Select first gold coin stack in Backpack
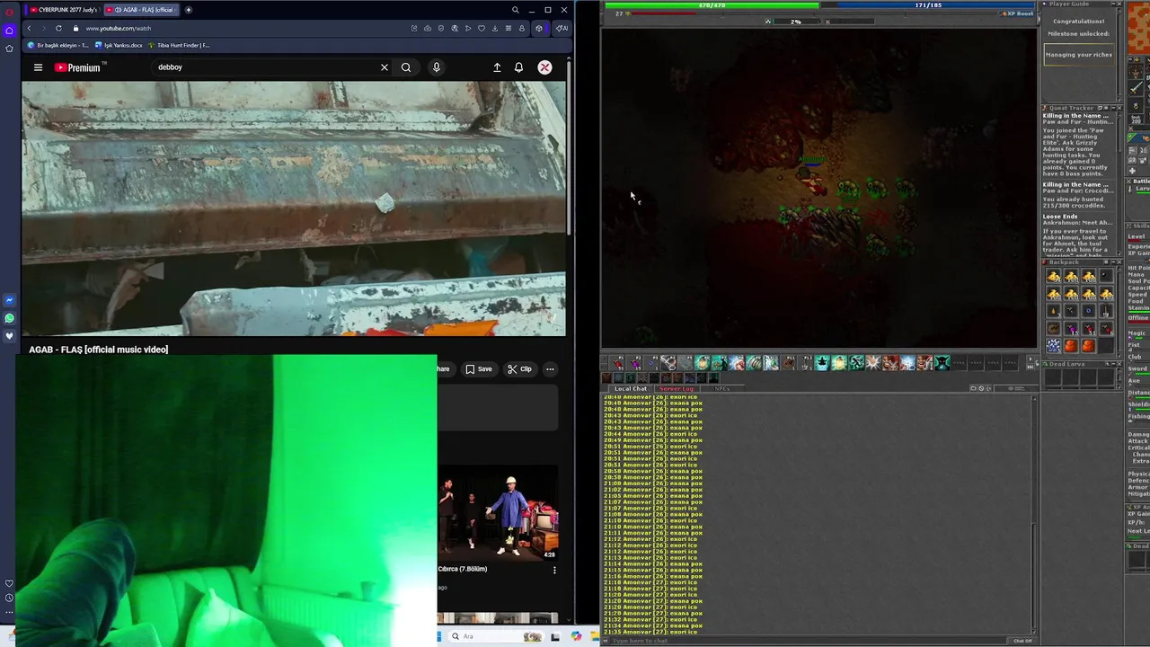Image resolution: width=1150 pixels, height=647 pixels. coord(1054,277)
